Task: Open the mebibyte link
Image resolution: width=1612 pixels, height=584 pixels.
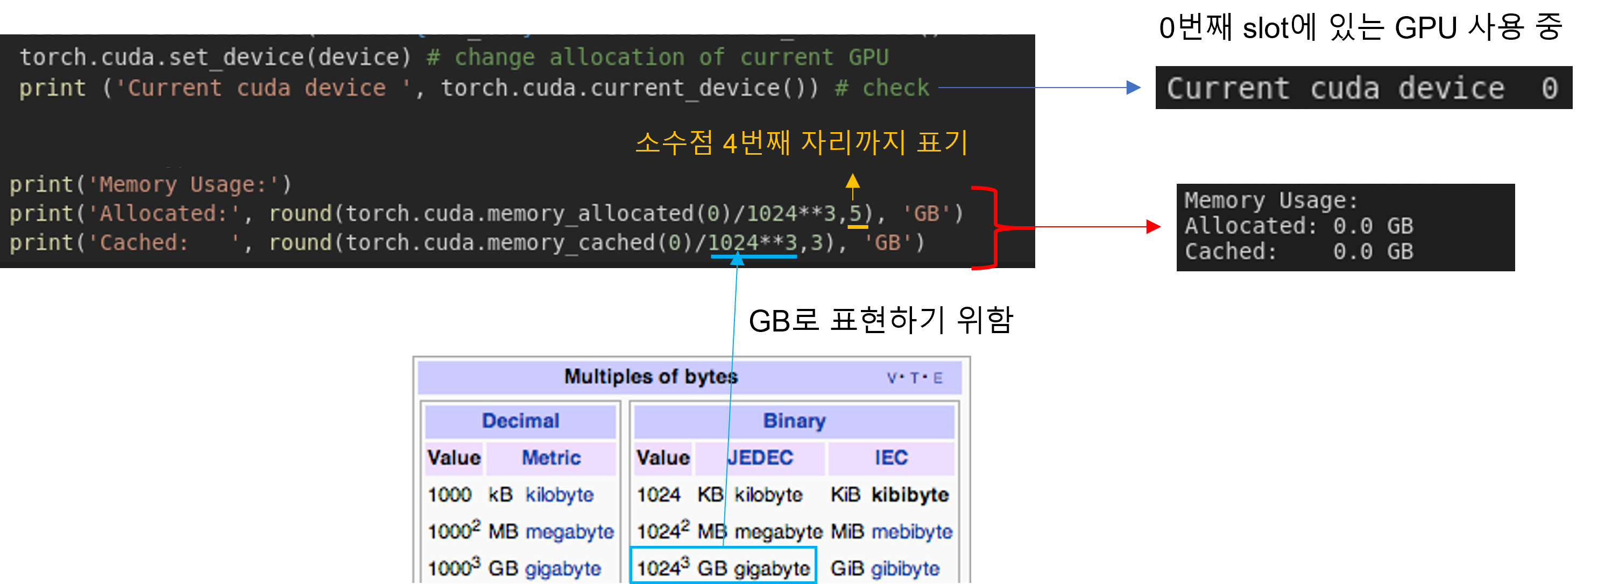Action: [x=912, y=531]
